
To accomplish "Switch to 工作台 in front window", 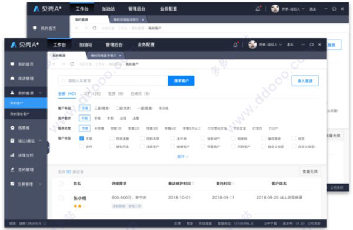I will pyautogui.click(x=59, y=45).
